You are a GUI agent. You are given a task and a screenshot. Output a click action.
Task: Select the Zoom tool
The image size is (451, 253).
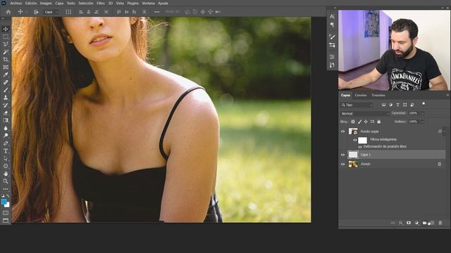(6, 181)
